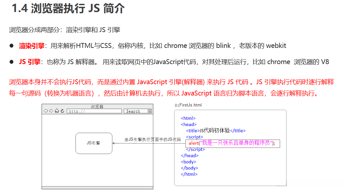Click the red sentence starting 浏览器本身并不会执行JS代码
Viewport: 344px width, 190px height.
pyautogui.click(x=171, y=82)
